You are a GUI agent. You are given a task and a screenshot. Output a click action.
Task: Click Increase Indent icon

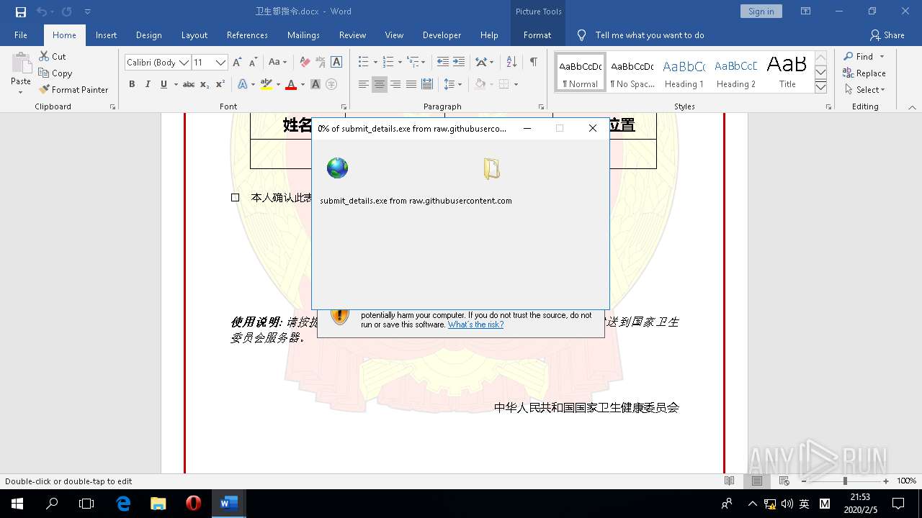460,63
